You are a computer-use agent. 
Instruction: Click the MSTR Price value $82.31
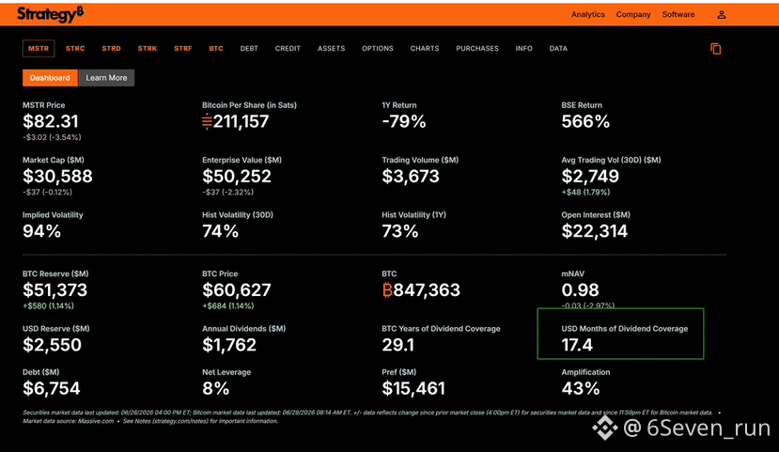[50, 121]
